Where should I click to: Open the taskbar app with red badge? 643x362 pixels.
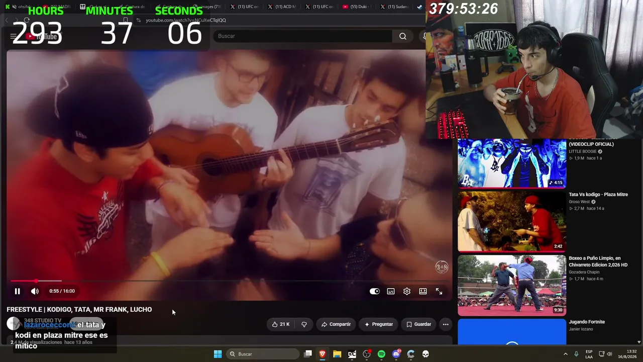coord(367,354)
